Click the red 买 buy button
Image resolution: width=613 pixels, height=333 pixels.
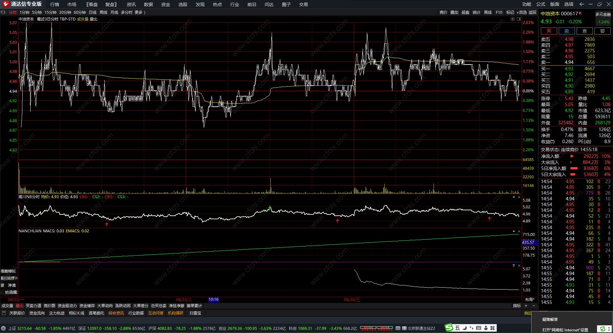[549, 31]
